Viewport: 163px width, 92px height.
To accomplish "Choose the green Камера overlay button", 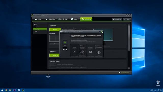I will click(55, 30).
